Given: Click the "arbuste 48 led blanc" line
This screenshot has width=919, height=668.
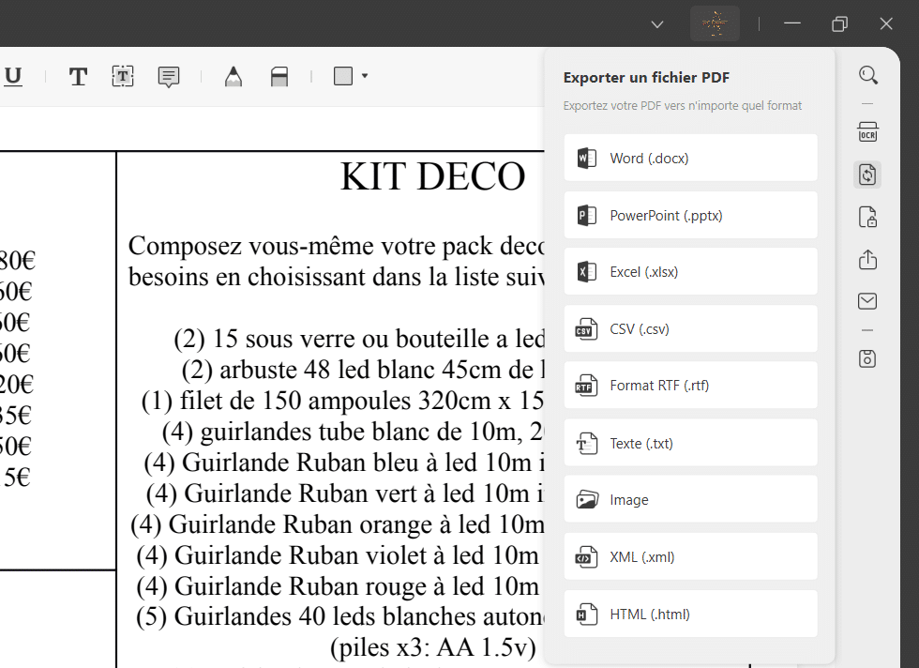Looking at the screenshot, I should 363,370.
